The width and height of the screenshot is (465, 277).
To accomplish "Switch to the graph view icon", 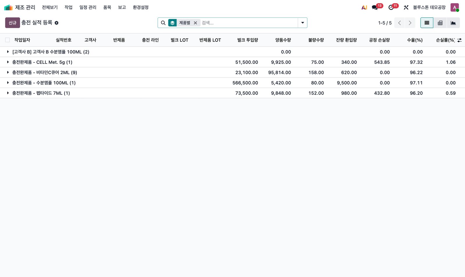I will tap(453, 23).
